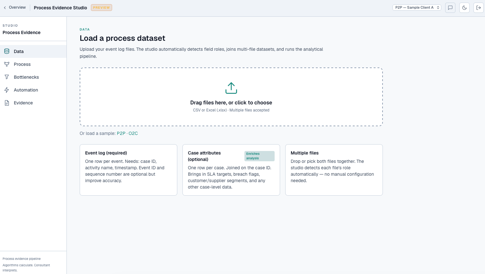Click the Data database icon in the sidebar

point(7,51)
